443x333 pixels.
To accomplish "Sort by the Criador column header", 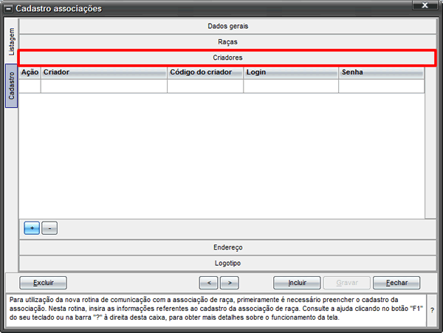I will (x=103, y=72).
